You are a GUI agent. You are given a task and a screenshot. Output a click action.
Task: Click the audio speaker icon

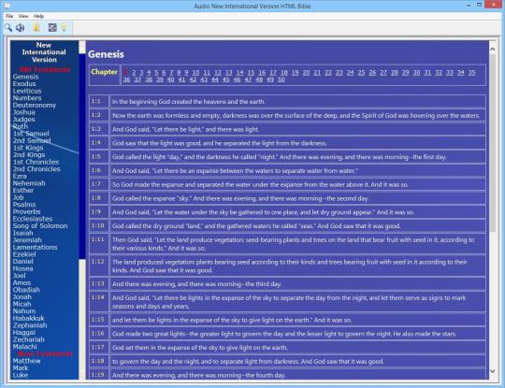click(x=21, y=28)
